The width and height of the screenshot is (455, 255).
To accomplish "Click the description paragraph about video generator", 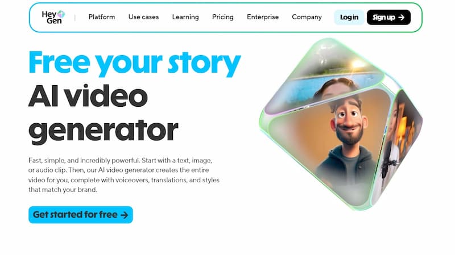I will coord(124,175).
